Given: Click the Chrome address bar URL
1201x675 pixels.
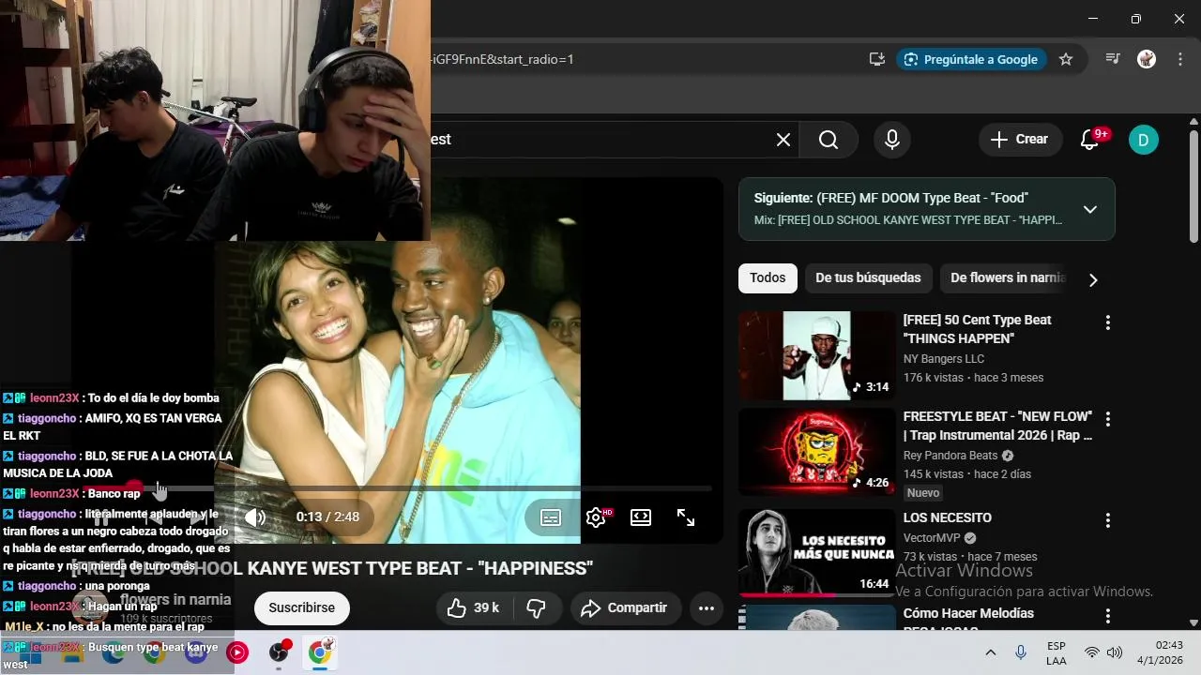Looking at the screenshot, I should point(502,59).
